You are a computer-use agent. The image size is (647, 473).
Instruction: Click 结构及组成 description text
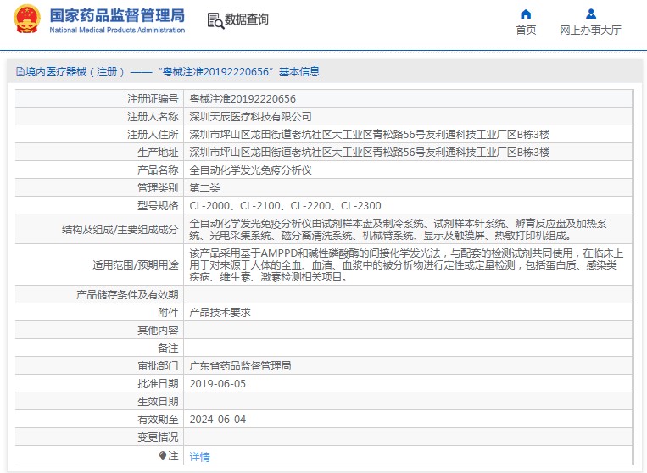[x=398, y=229]
